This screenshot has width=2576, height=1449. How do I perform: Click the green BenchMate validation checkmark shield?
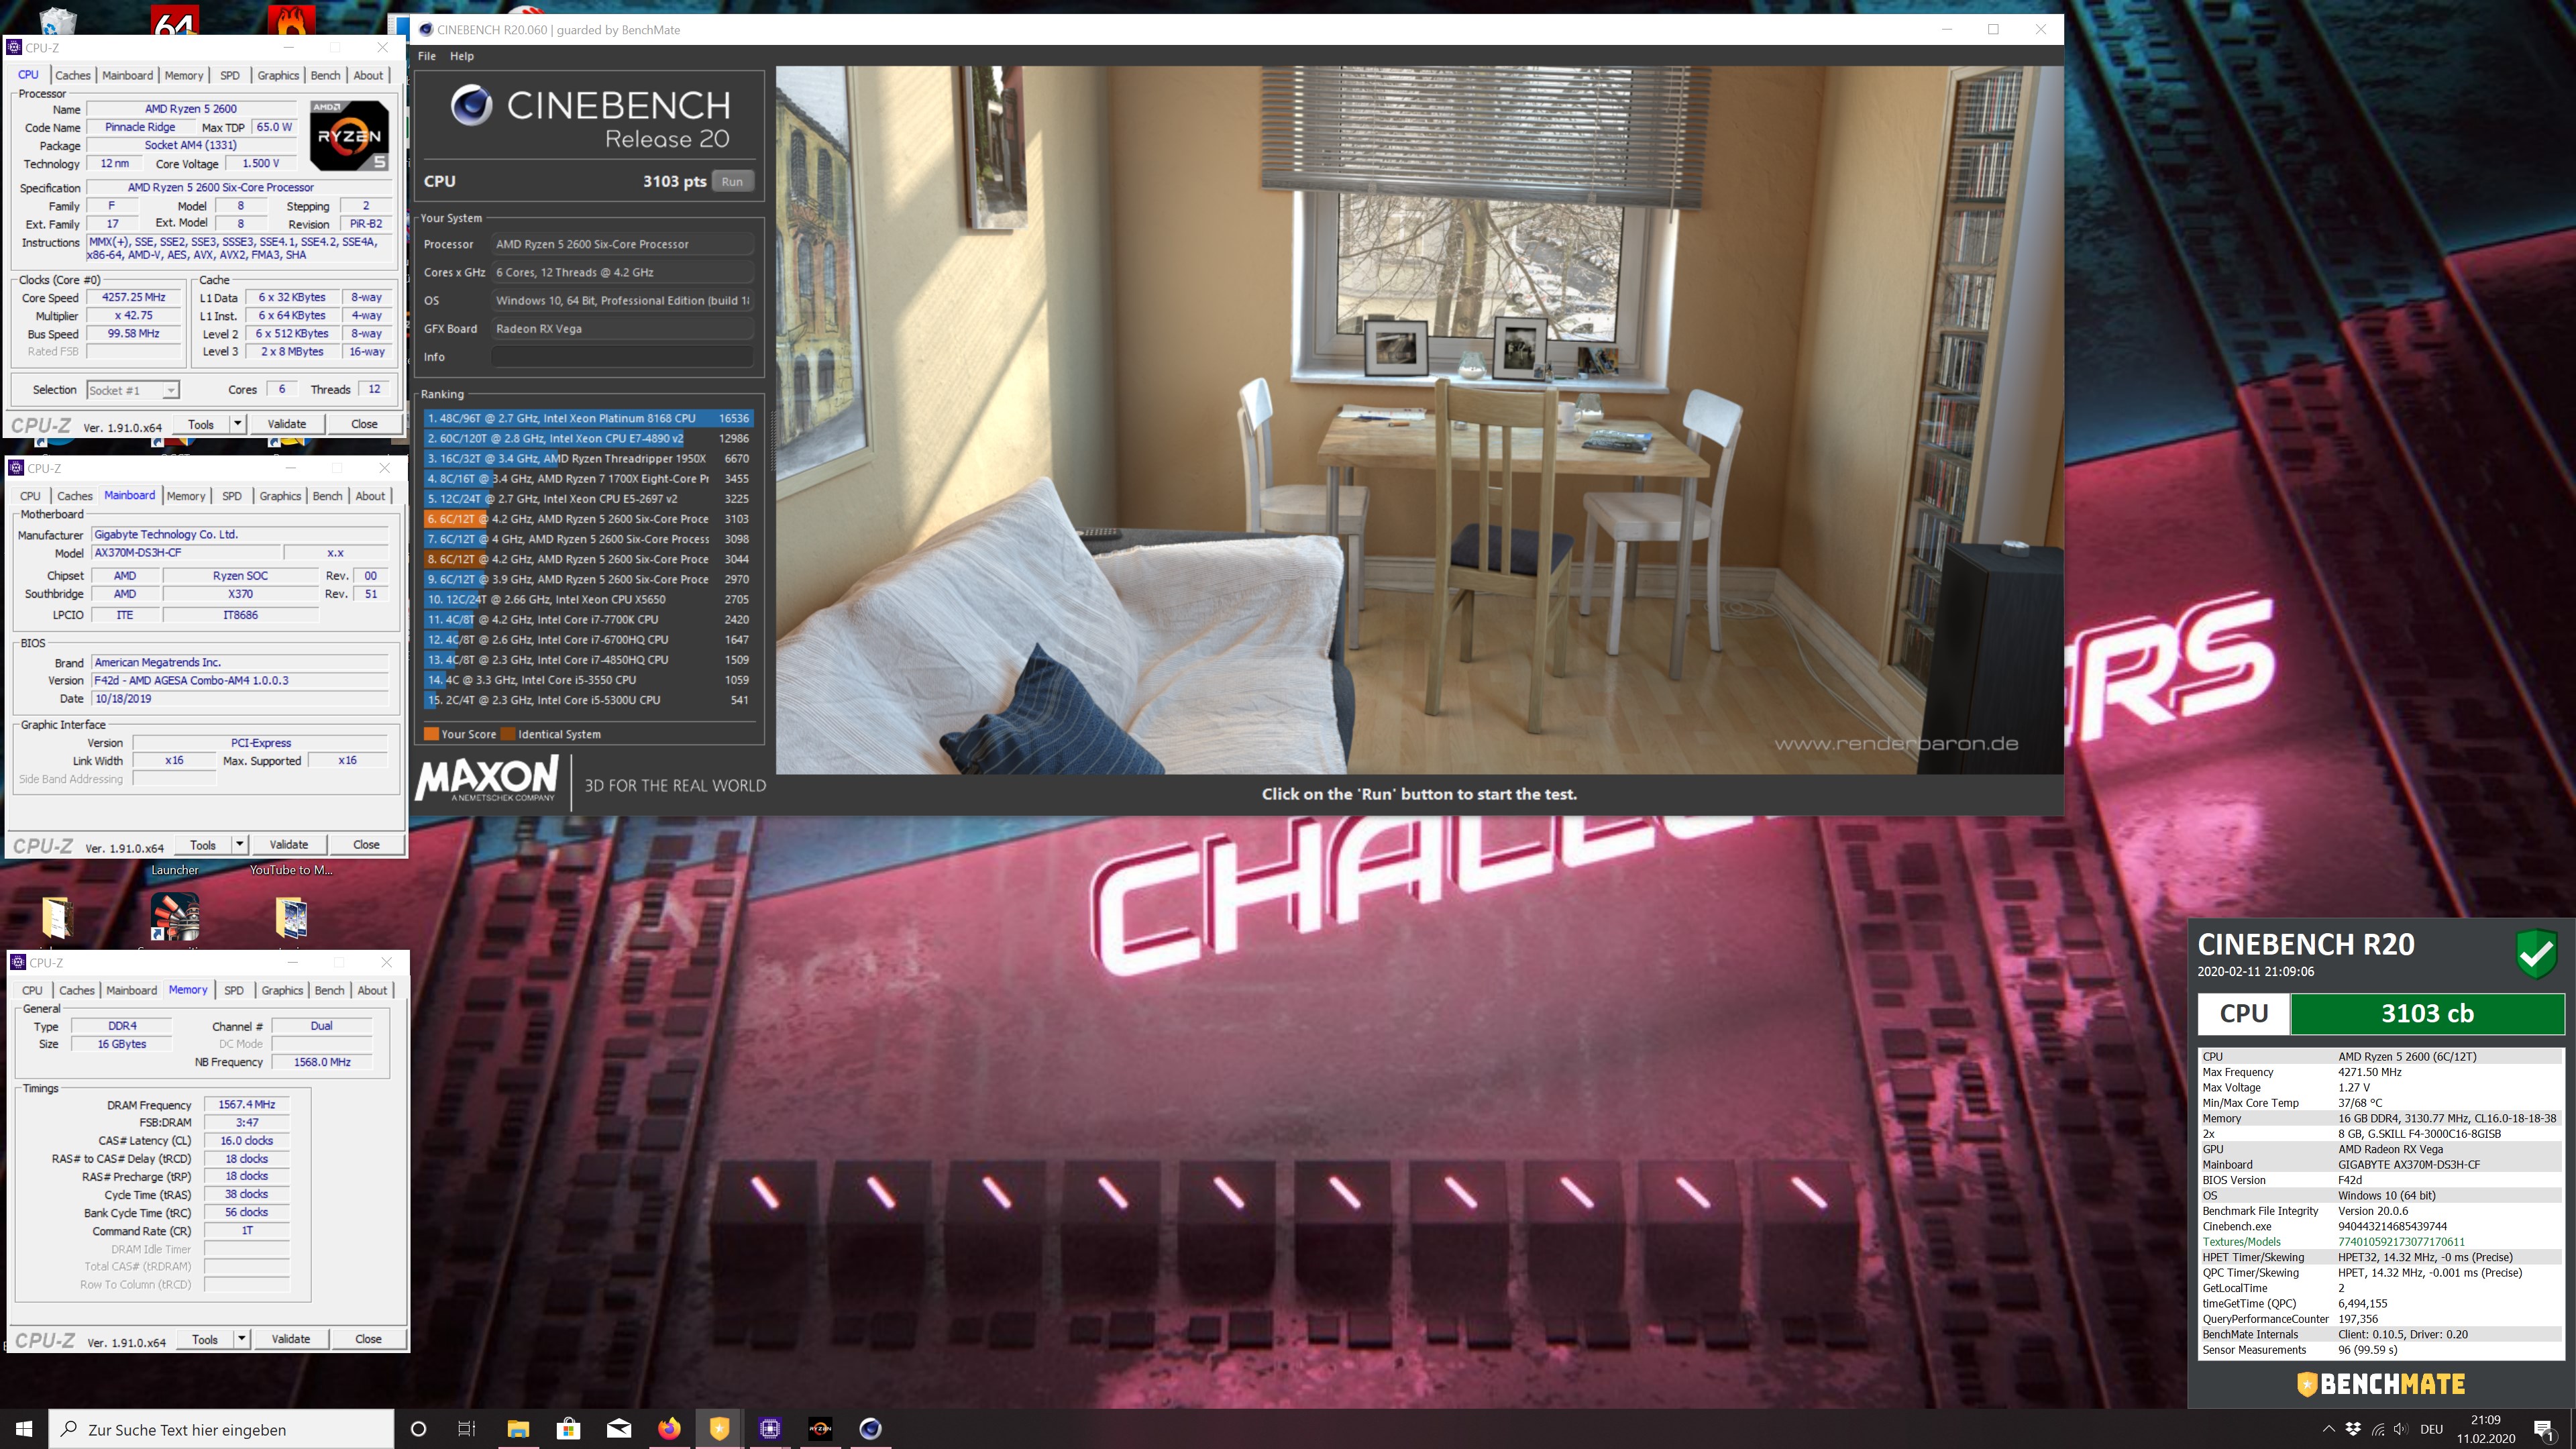point(2536,954)
